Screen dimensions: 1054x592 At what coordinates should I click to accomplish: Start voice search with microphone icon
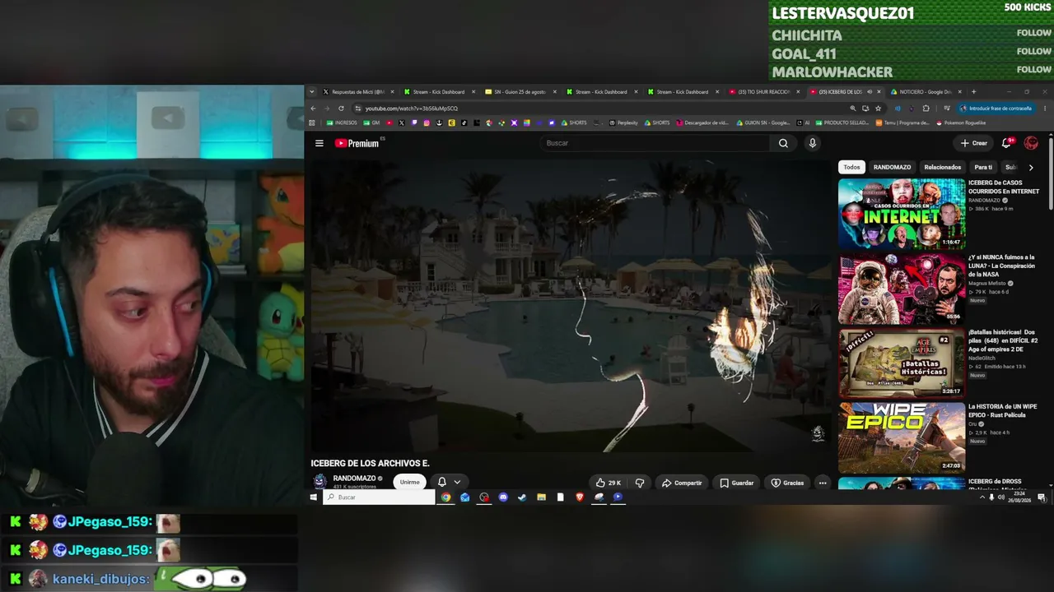pos(812,143)
